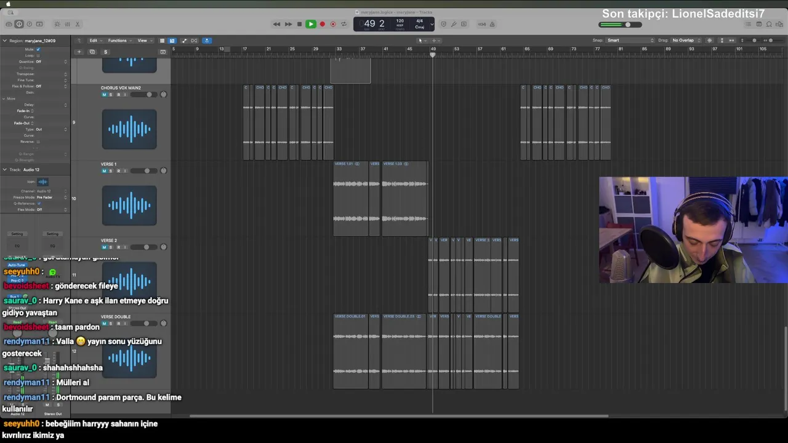Start recording with the Record button
The height and width of the screenshot is (443, 788).
322,24
